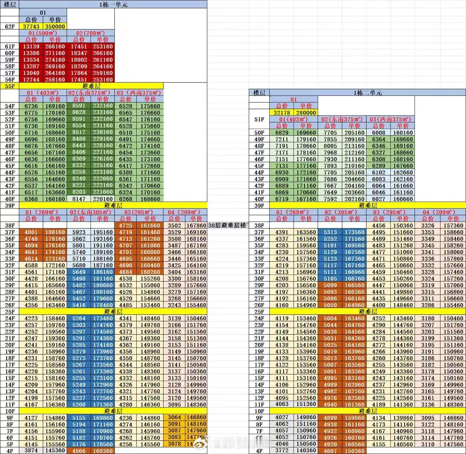466x454 pixels.
Task: Click the 280000 unit price cell
Action: 306,113
